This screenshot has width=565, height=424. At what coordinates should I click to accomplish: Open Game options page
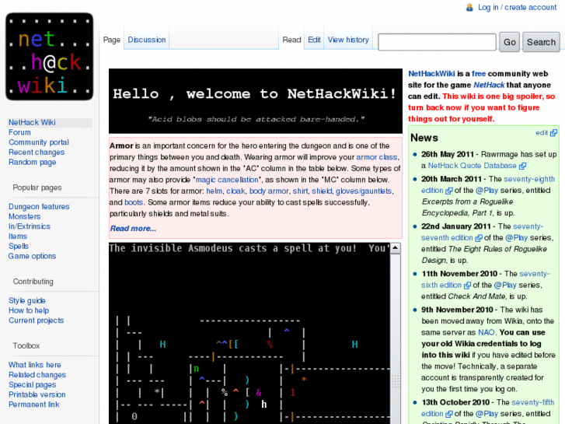click(32, 256)
